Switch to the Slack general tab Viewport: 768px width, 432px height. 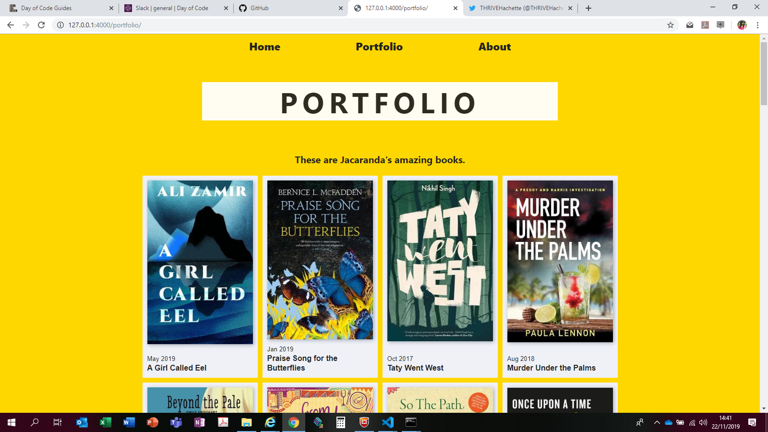point(176,8)
